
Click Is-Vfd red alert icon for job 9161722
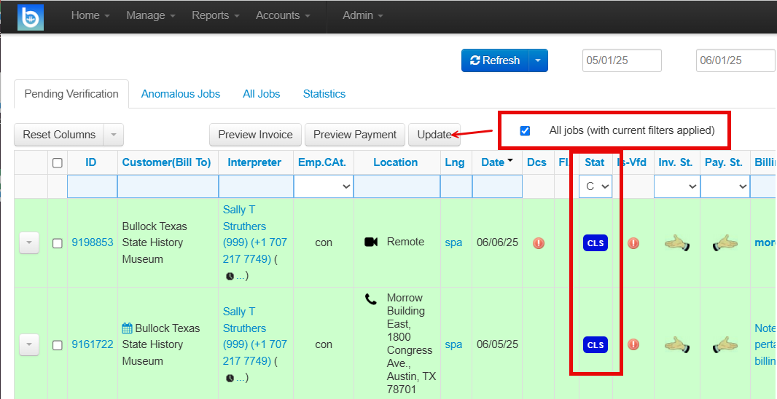click(633, 344)
